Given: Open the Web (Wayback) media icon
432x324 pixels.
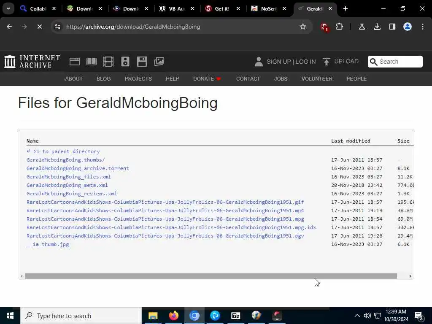Looking at the screenshot, I should point(74,62).
